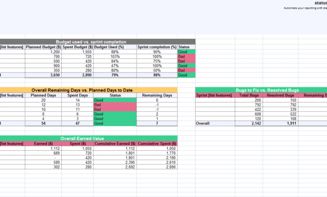The width and height of the screenshot is (327, 197).
Task: Select the resolved bugs cell showing 339
Action: [x=280, y=109]
